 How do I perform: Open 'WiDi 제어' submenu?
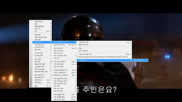tap(42, 59)
